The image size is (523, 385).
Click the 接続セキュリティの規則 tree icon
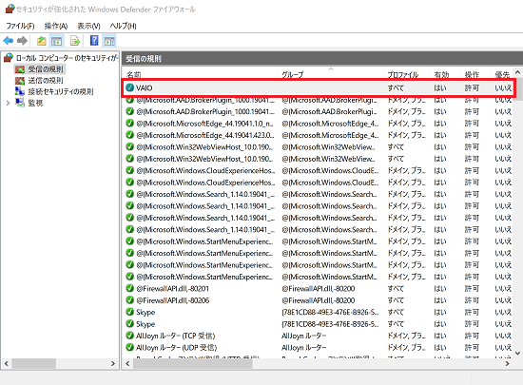20,91
